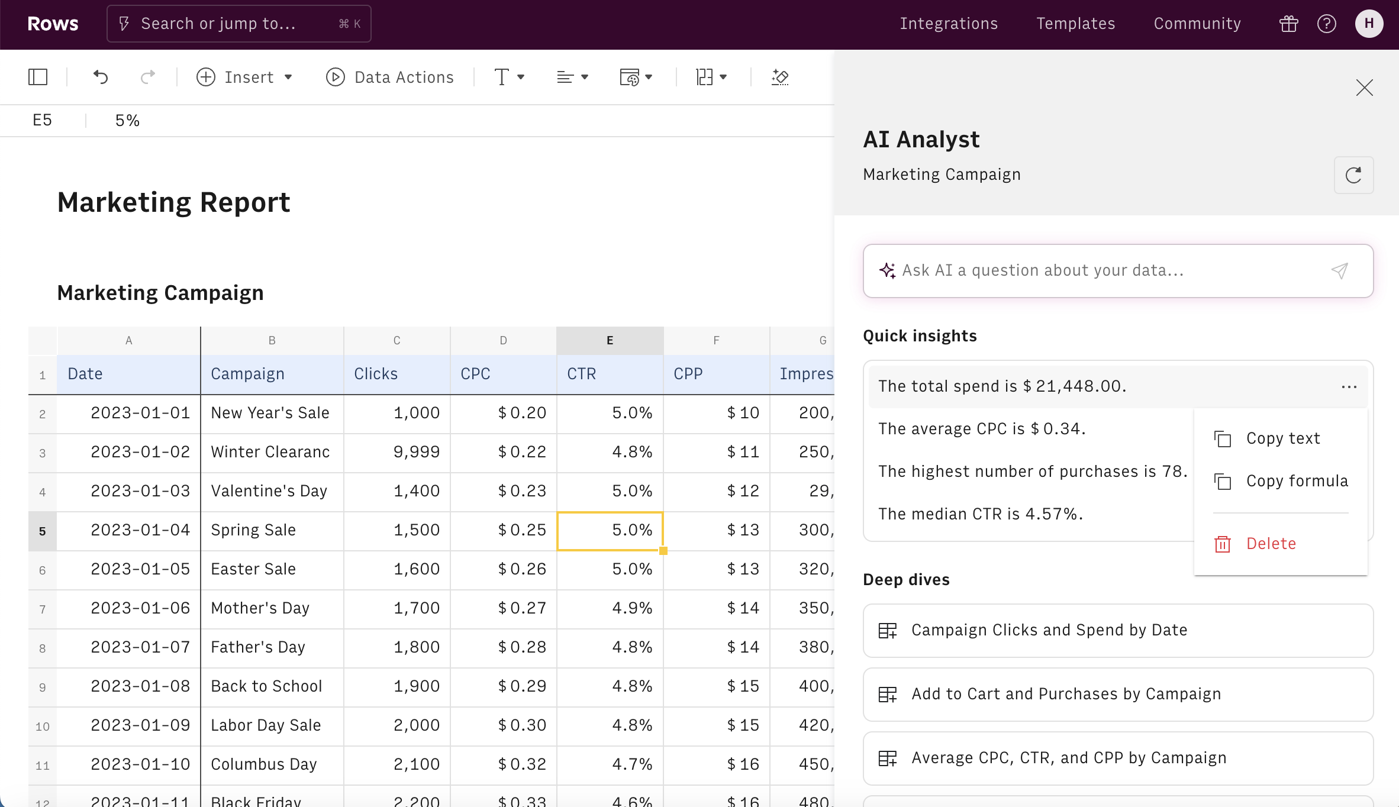
Task: Click the clear formatting eraser icon
Action: (780, 77)
